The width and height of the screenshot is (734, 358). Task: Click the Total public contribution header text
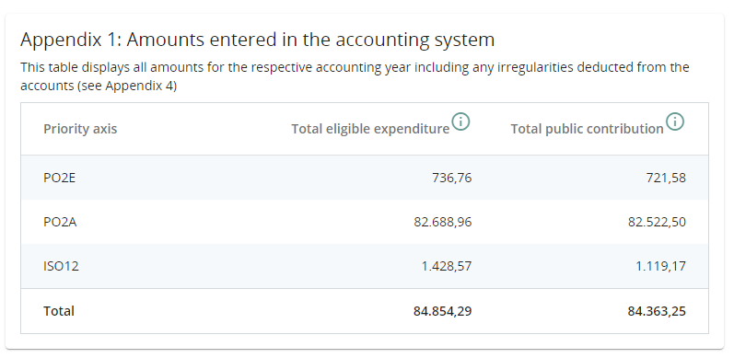click(587, 129)
